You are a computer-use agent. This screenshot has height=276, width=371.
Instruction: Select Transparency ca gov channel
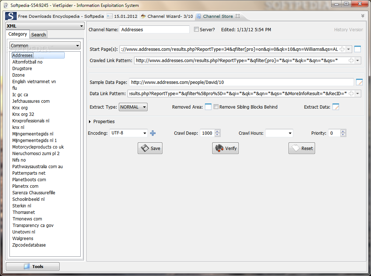(33, 226)
